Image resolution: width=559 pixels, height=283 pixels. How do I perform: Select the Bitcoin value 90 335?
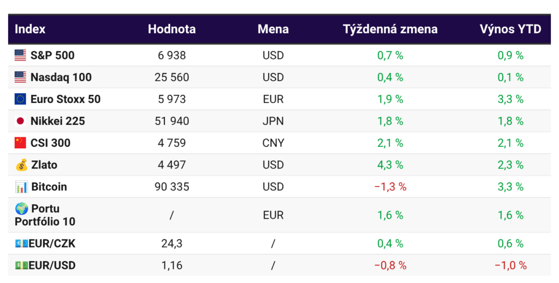(171, 187)
